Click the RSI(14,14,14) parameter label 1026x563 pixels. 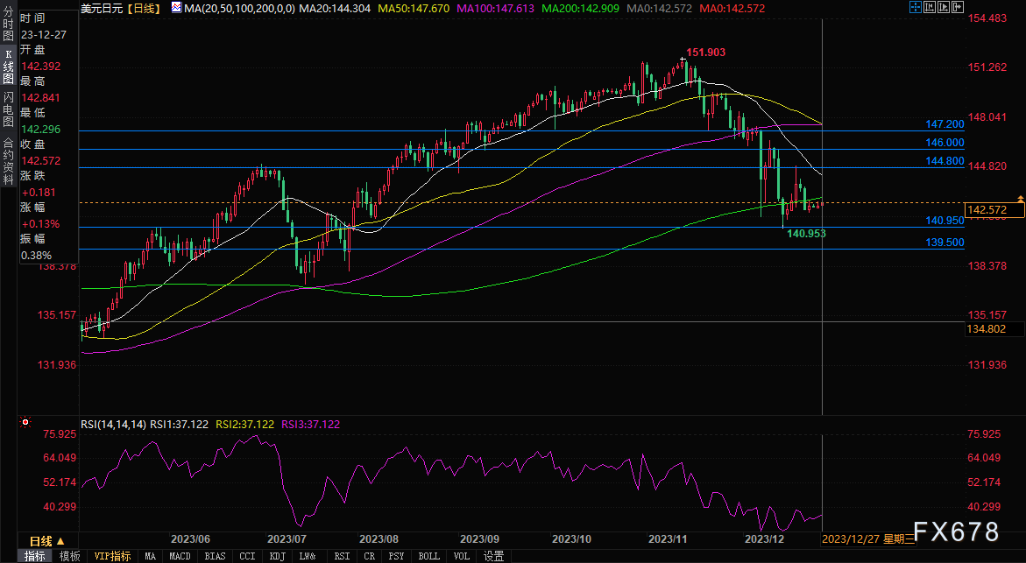[114, 425]
